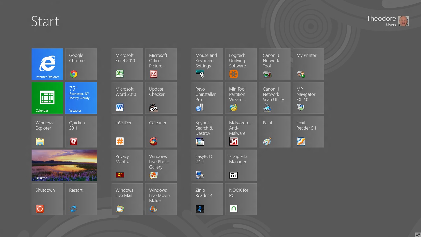Launch Zinio Reader 4 tile
This screenshot has height=237, width=421.
pyautogui.click(x=207, y=199)
